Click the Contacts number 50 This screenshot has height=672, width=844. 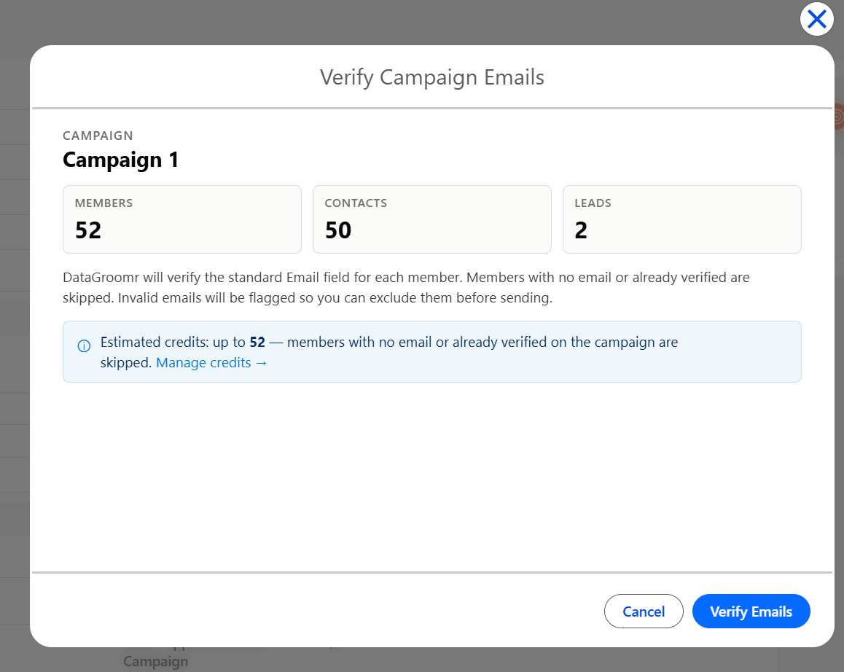pyautogui.click(x=338, y=230)
